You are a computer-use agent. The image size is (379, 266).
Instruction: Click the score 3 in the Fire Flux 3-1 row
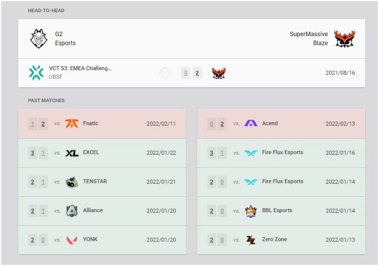[x=211, y=153]
